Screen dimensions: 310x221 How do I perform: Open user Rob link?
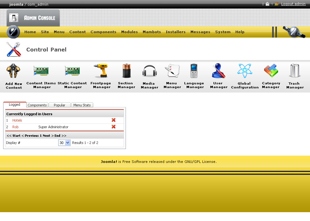[x=15, y=127]
